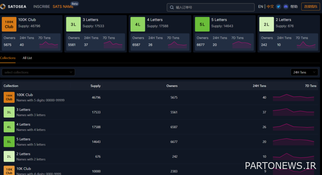Click the 24H Txns column header
The width and height of the screenshot is (322, 175).
point(259,86)
